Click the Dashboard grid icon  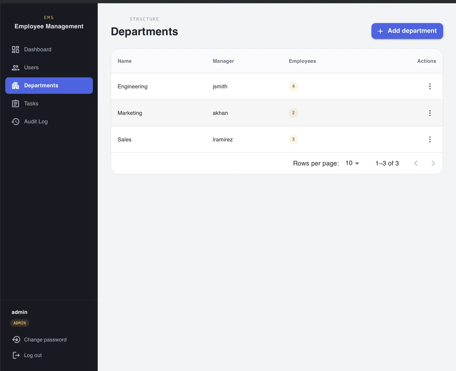[15, 49]
